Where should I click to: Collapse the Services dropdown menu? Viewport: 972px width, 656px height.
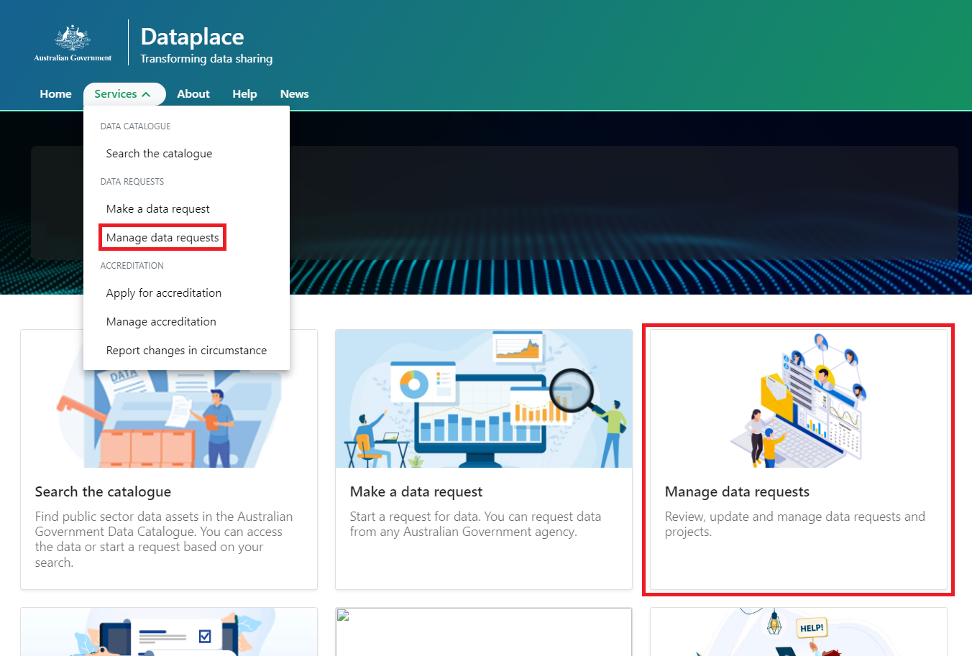(124, 94)
